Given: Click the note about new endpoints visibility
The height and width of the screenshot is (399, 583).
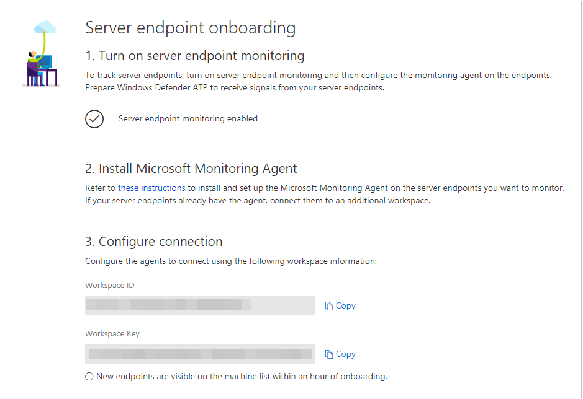Looking at the screenshot, I should click(242, 377).
